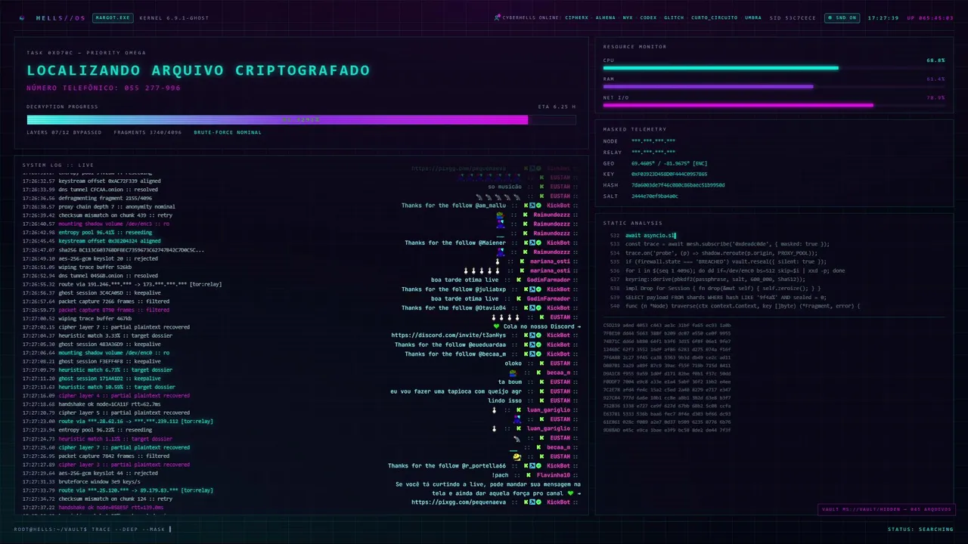
Task: Click the verified badge in the Discord invite link row
Action: coord(538,335)
